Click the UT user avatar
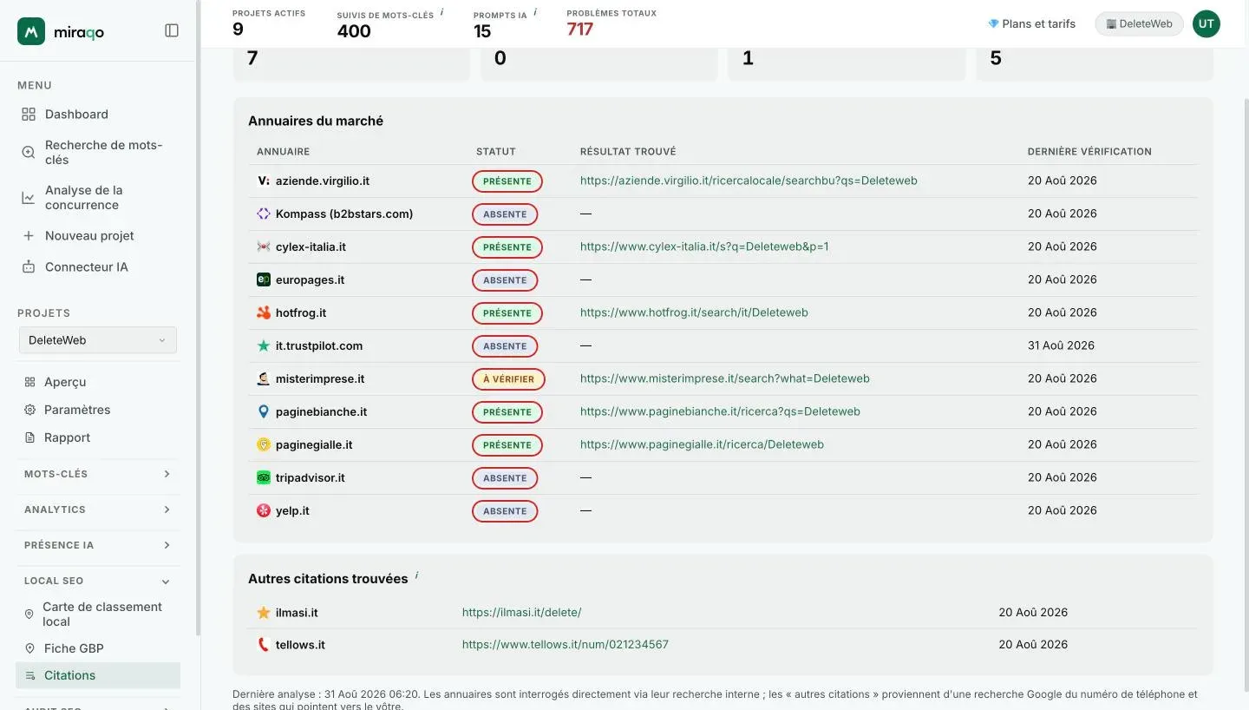The width and height of the screenshot is (1249, 710). [x=1206, y=23]
